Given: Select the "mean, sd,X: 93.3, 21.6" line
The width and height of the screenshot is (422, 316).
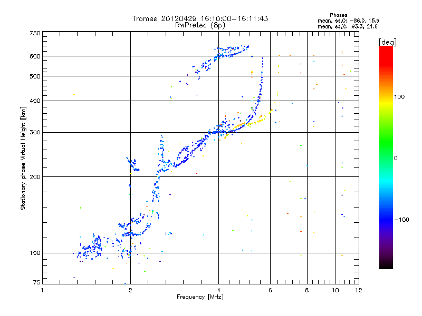Looking at the screenshot, I should [x=348, y=27].
